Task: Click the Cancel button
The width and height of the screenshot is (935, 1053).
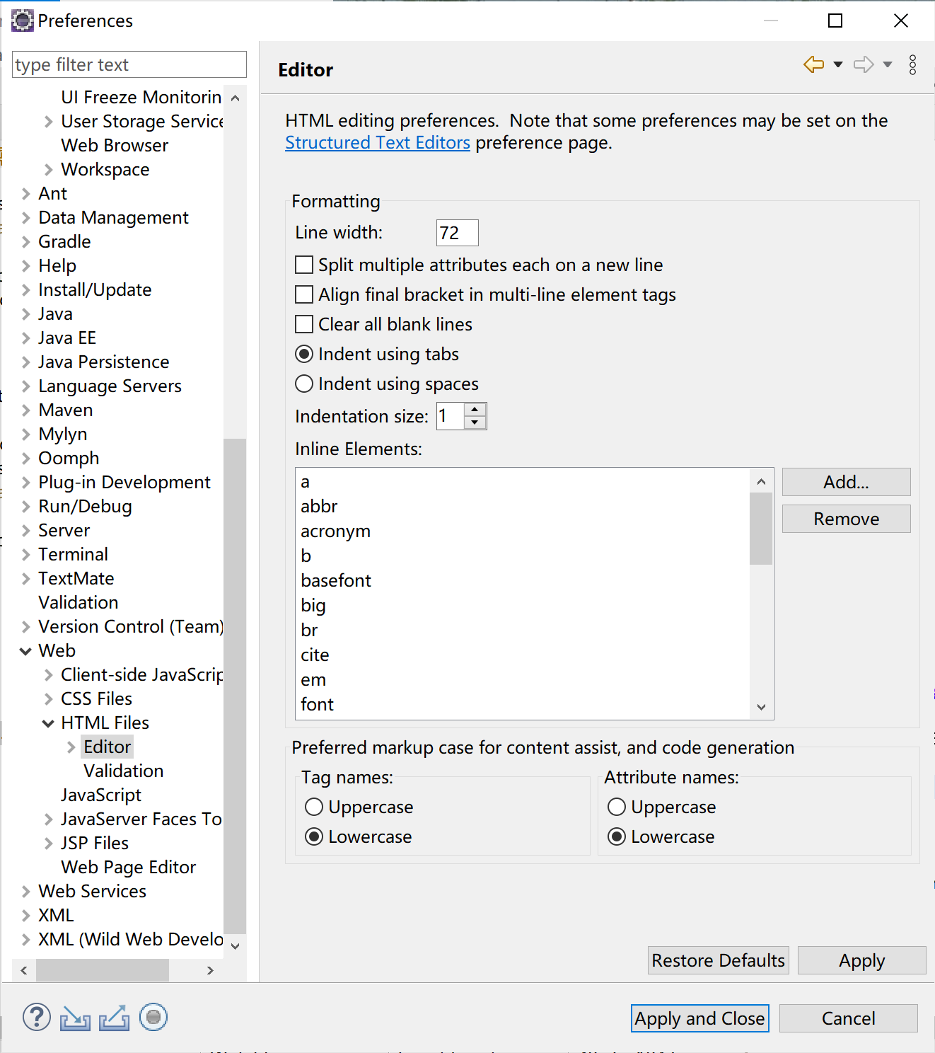Action: (848, 1018)
